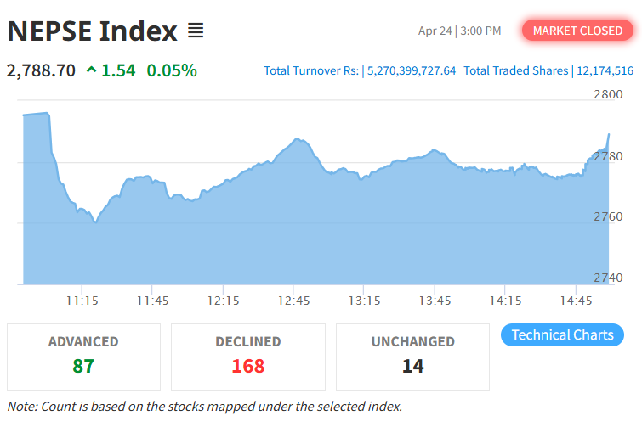Click the 12:45 time axis label
The width and height of the screenshot is (642, 427).
pos(293,301)
